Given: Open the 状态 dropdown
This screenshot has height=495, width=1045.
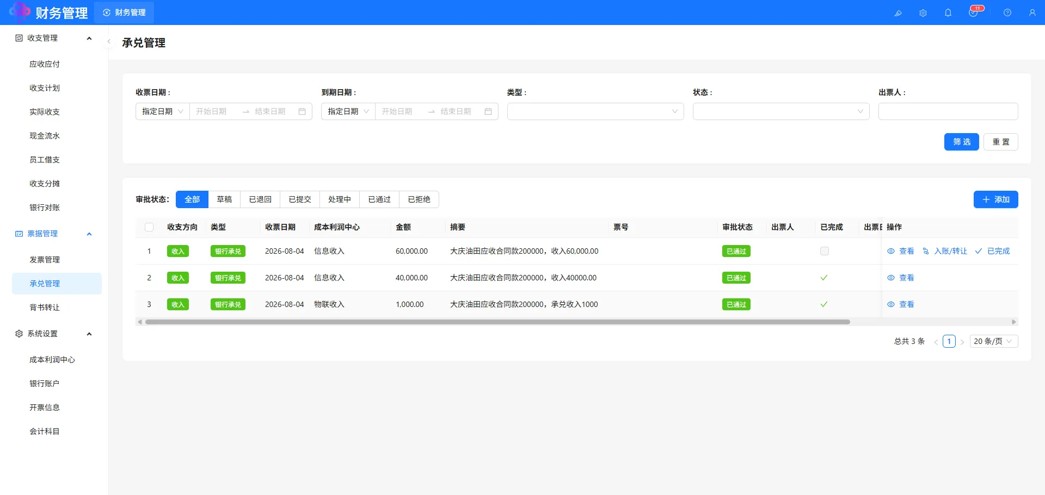Looking at the screenshot, I should point(781,111).
